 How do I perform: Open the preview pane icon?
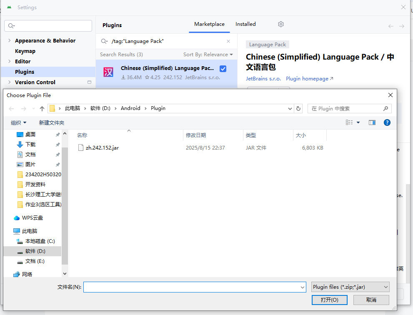point(371,122)
